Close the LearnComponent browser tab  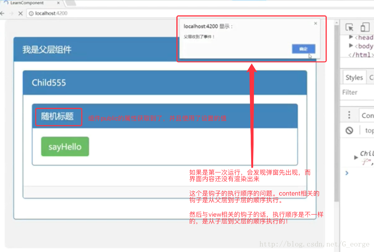tap(58, 3)
